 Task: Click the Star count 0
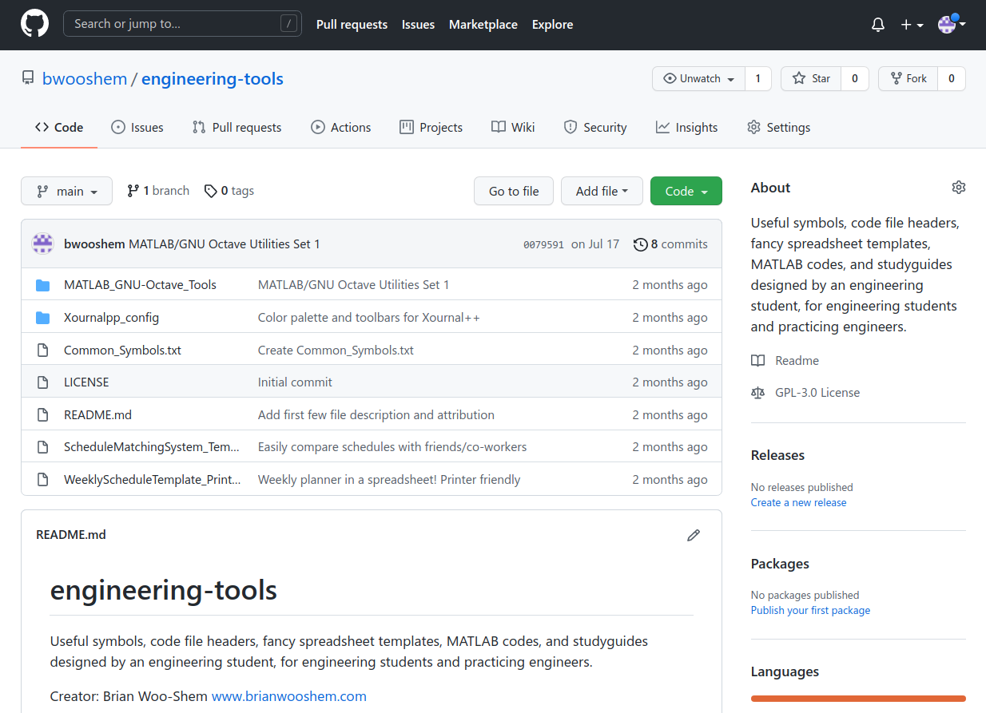point(855,78)
